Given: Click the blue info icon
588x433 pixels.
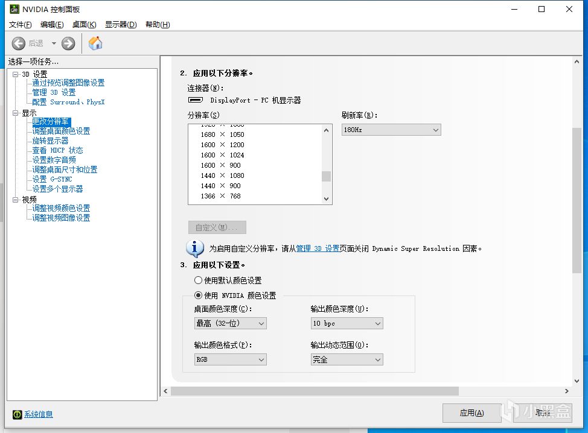Looking at the screenshot, I should coord(195,248).
